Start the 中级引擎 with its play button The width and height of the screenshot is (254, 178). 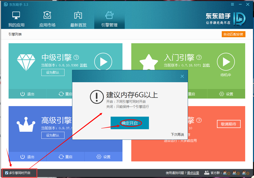click(103, 62)
